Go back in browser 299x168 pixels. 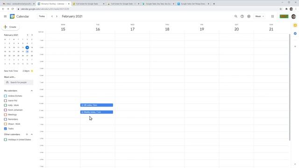pyautogui.click(x=3, y=9)
